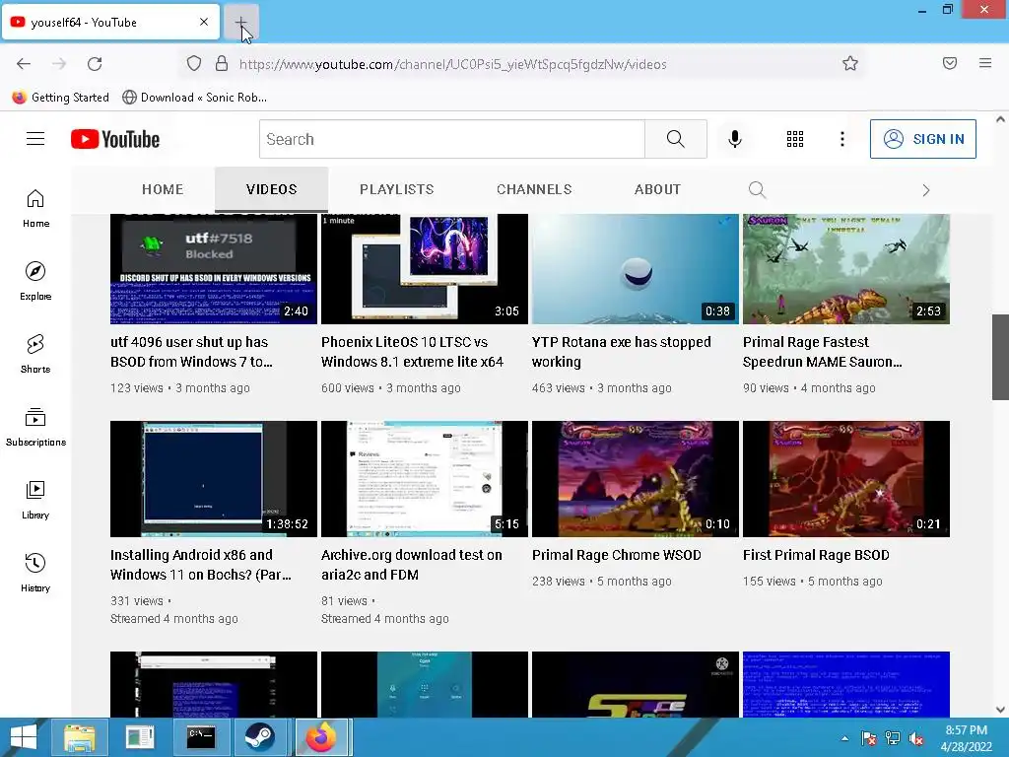The width and height of the screenshot is (1009, 757).
Task: Close the youself64 YouTube tab
Action: [x=203, y=22]
